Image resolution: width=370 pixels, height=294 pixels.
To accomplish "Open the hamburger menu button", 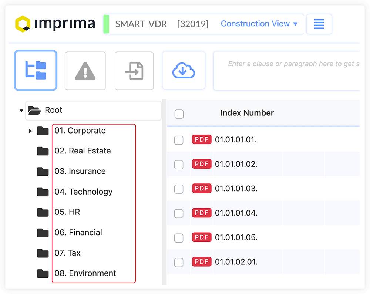I will [x=319, y=24].
